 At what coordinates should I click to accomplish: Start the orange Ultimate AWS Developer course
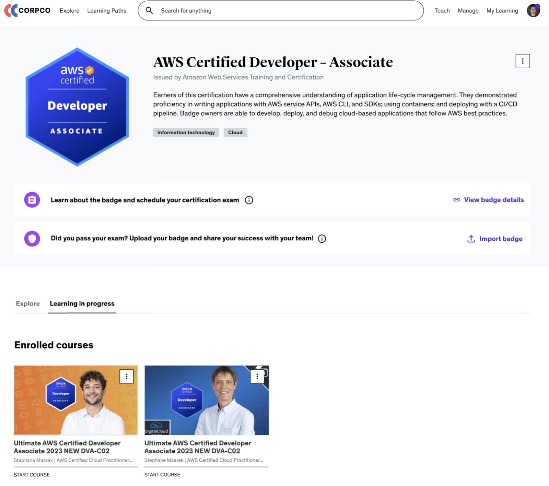(32, 475)
